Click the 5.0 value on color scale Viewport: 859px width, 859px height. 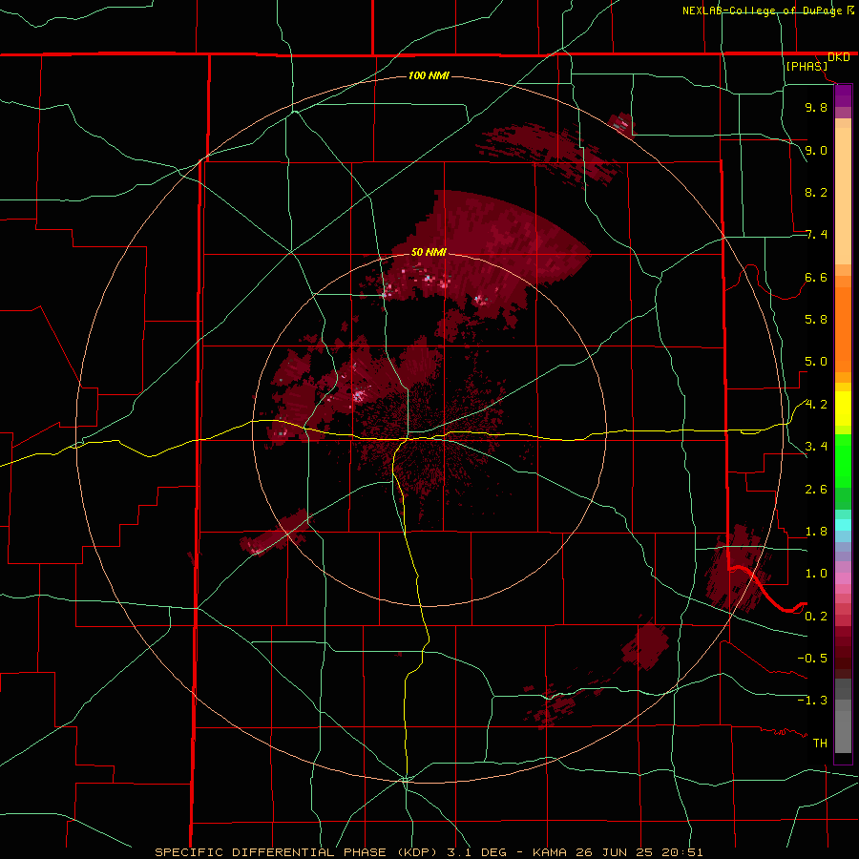coord(816,362)
